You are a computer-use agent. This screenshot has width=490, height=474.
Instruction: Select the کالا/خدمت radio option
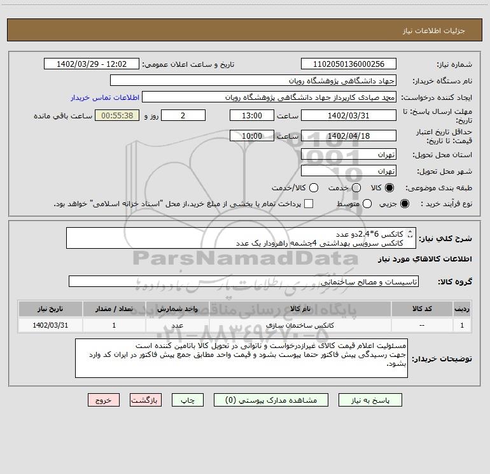(314, 188)
